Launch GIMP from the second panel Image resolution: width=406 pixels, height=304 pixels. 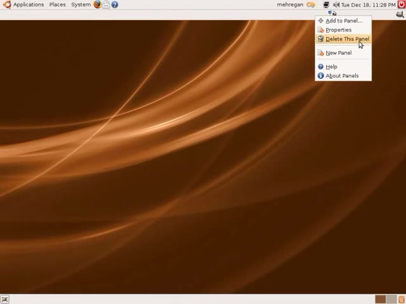click(400, 15)
